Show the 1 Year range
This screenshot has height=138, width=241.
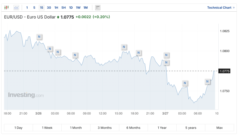(x=162, y=128)
